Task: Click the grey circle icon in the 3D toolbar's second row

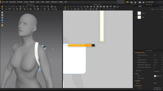Action: tap(38, 9)
